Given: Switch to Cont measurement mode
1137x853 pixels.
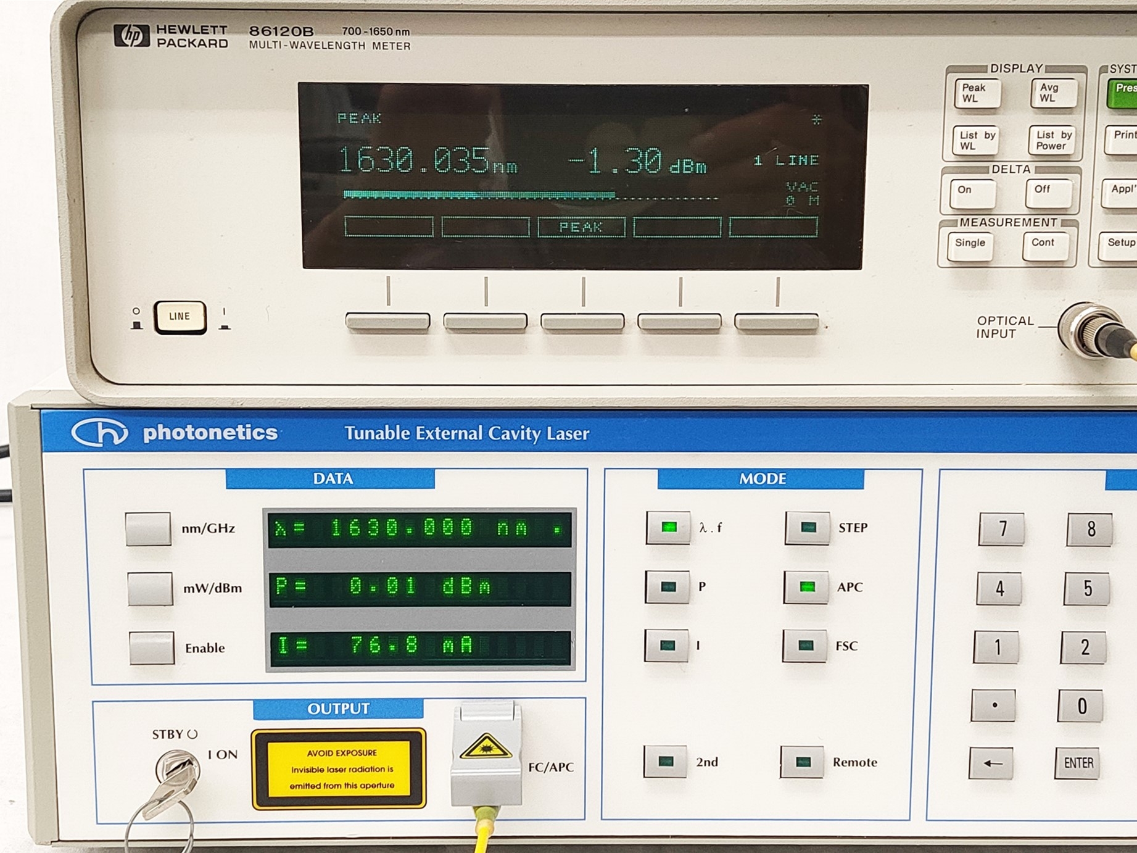Looking at the screenshot, I should 1045,246.
